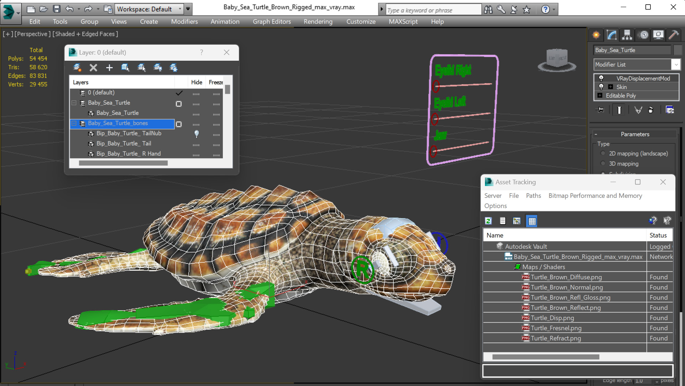This screenshot has height=386, width=685.
Task: Open the Undo history dropdown arrow
Action: point(79,9)
